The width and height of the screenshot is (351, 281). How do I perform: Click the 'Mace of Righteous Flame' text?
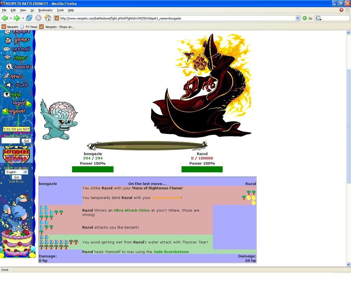tap(157, 188)
